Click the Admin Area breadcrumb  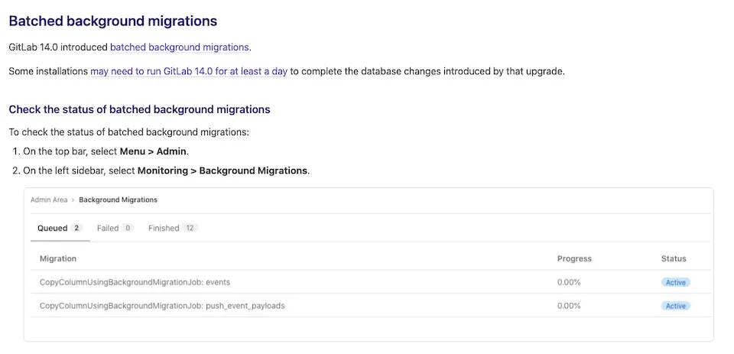coord(49,200)
